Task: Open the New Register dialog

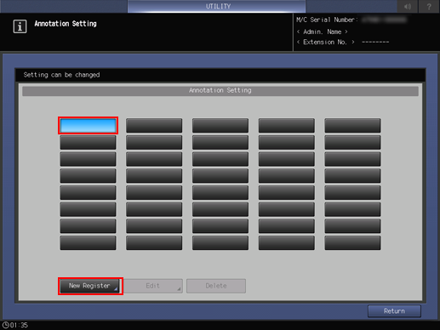Action: [90, 286]
